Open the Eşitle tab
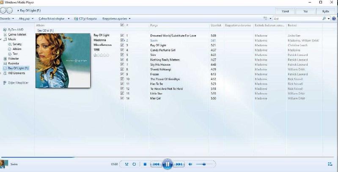Image resolution: width=338 pixels, height=172 pixels. click(326, 11)
